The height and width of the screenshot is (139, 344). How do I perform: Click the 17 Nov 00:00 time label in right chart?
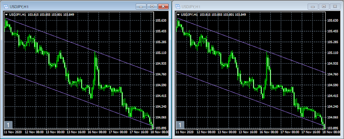(x=290, y=132)
